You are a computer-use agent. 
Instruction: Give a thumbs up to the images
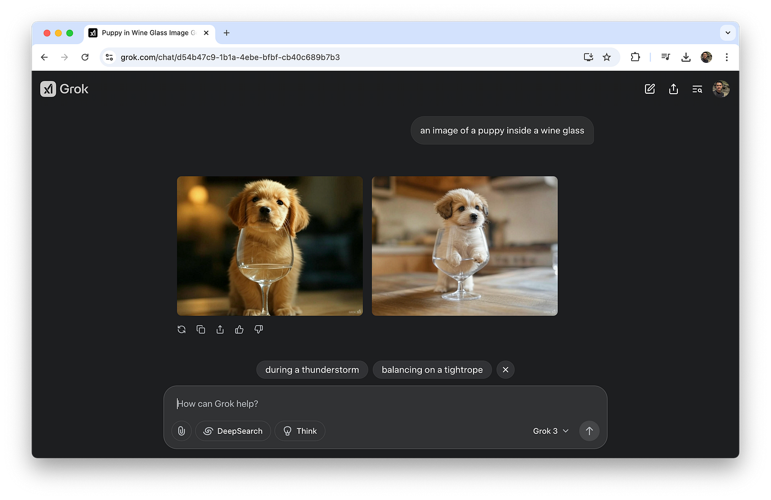coord(239,329)
